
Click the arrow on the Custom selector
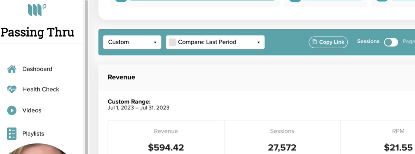pos(155,42)
